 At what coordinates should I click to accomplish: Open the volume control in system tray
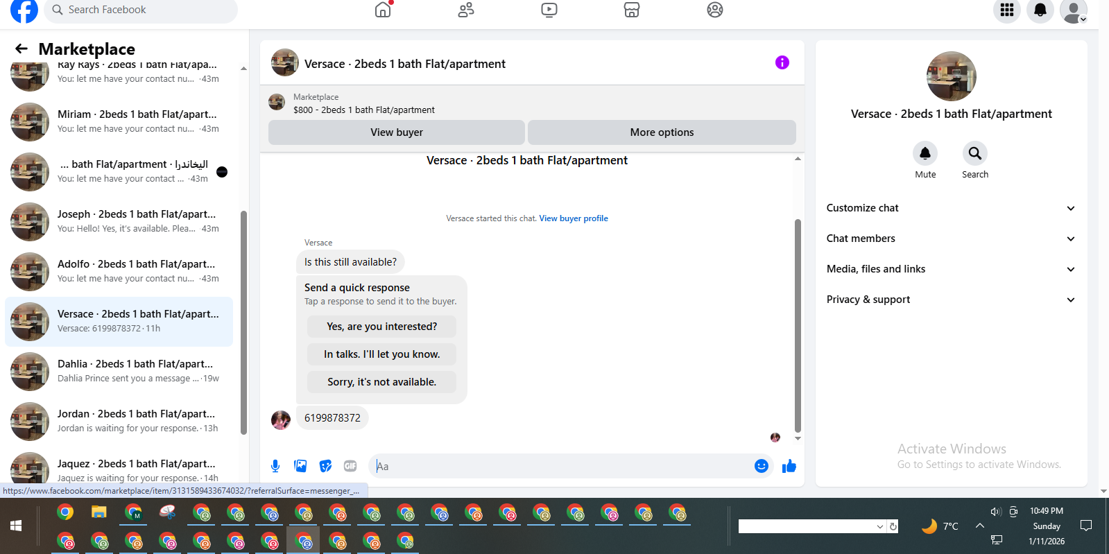(x=996, y=512)
